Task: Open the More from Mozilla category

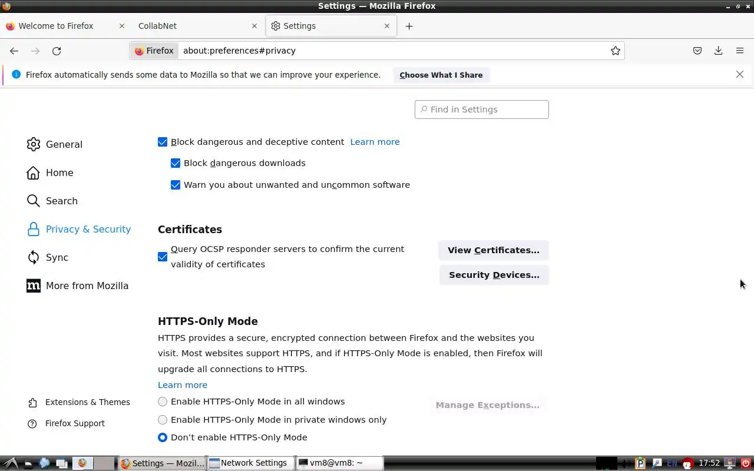Action: point(78,286)
